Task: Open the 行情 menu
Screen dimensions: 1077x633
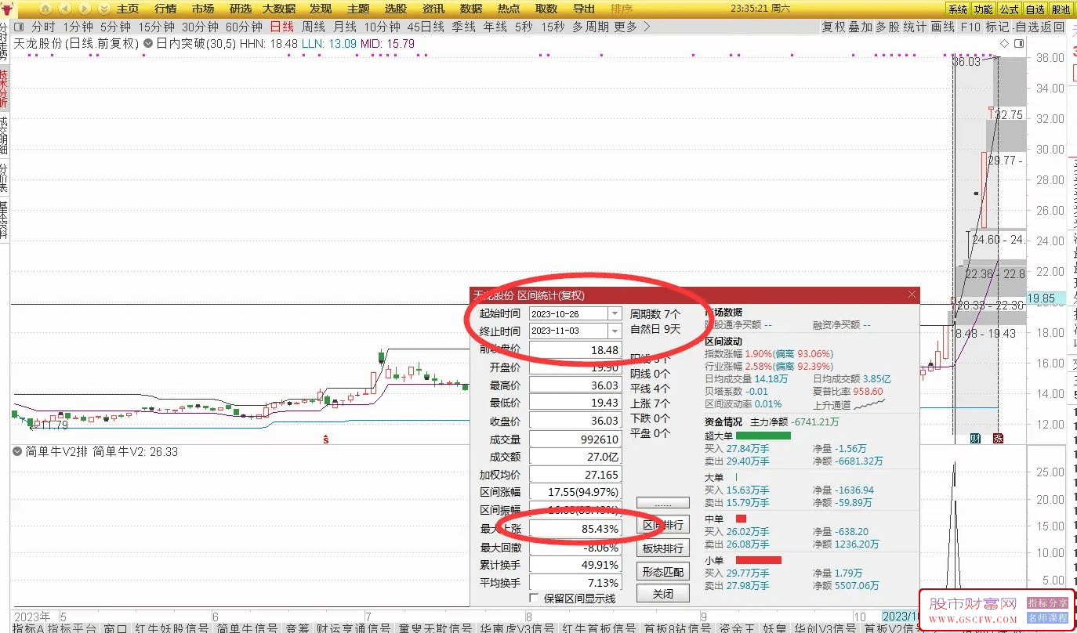Action: point(165,9)
